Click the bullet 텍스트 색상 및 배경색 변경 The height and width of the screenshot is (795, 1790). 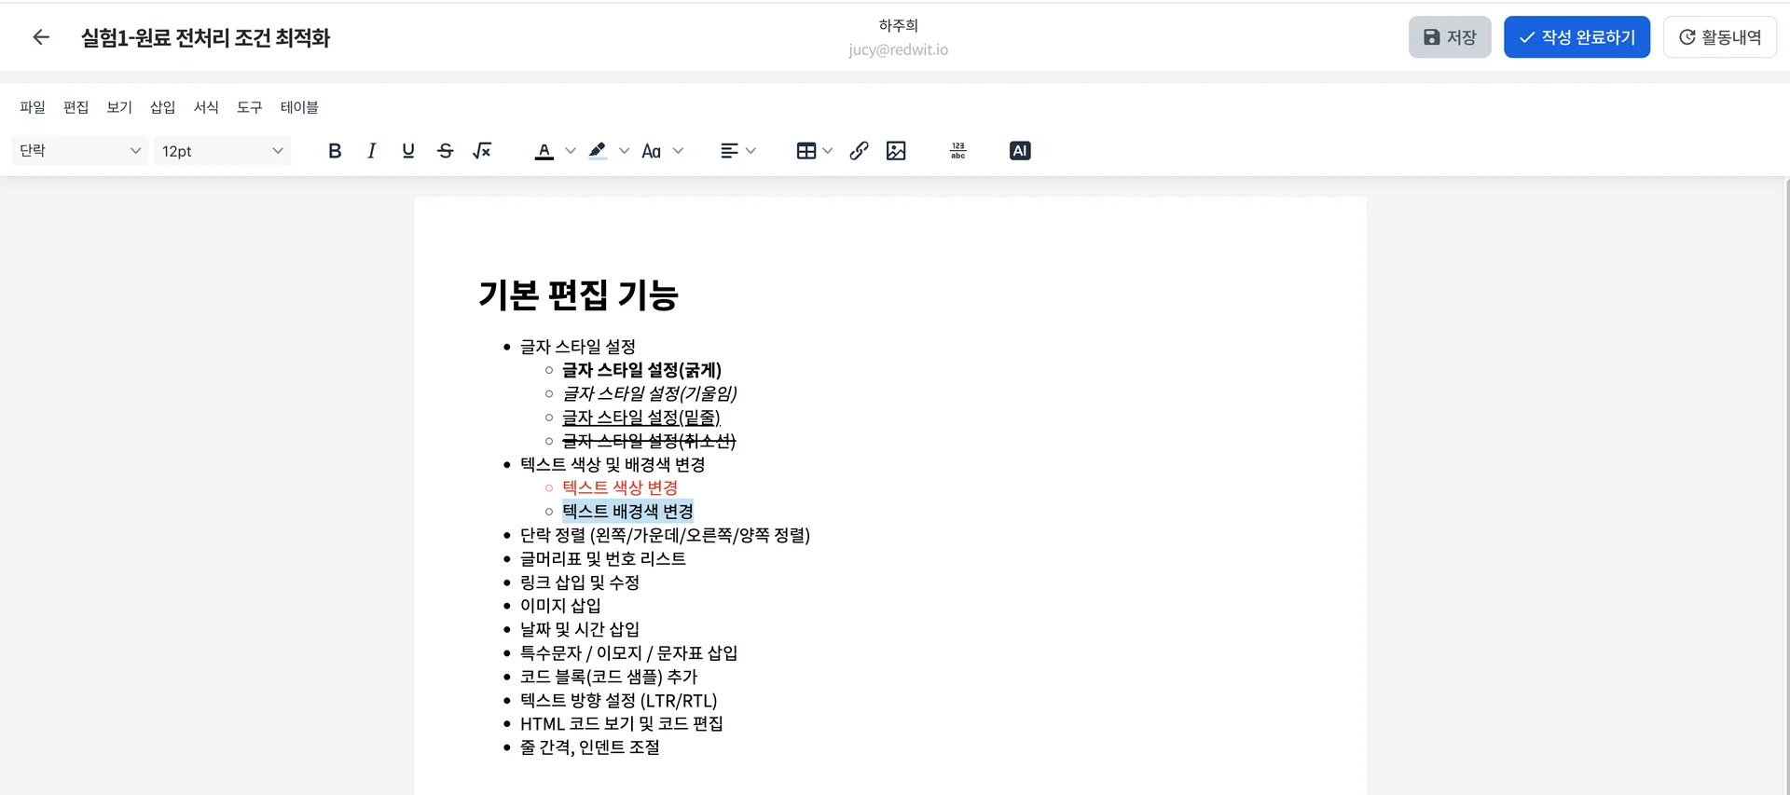point(613,464)
